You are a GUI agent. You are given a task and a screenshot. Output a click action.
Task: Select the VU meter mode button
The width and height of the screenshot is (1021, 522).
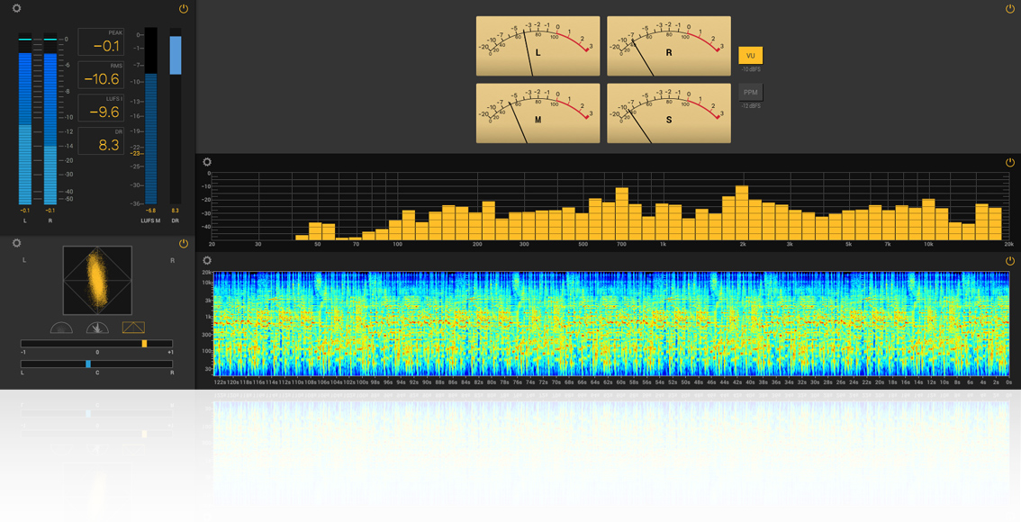750,56
